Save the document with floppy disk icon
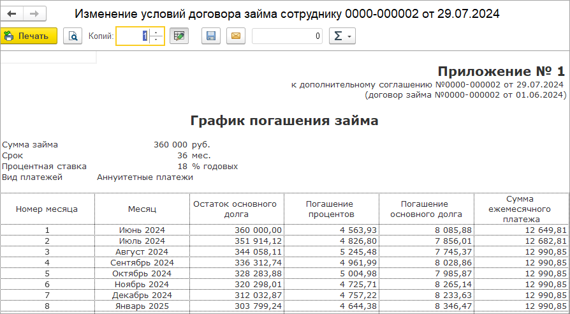The width and height of the screenshot is (570, 314). (x=211, y=36)
